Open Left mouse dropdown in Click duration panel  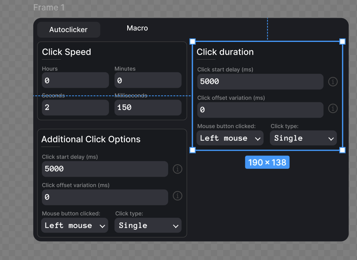[230, 138]
